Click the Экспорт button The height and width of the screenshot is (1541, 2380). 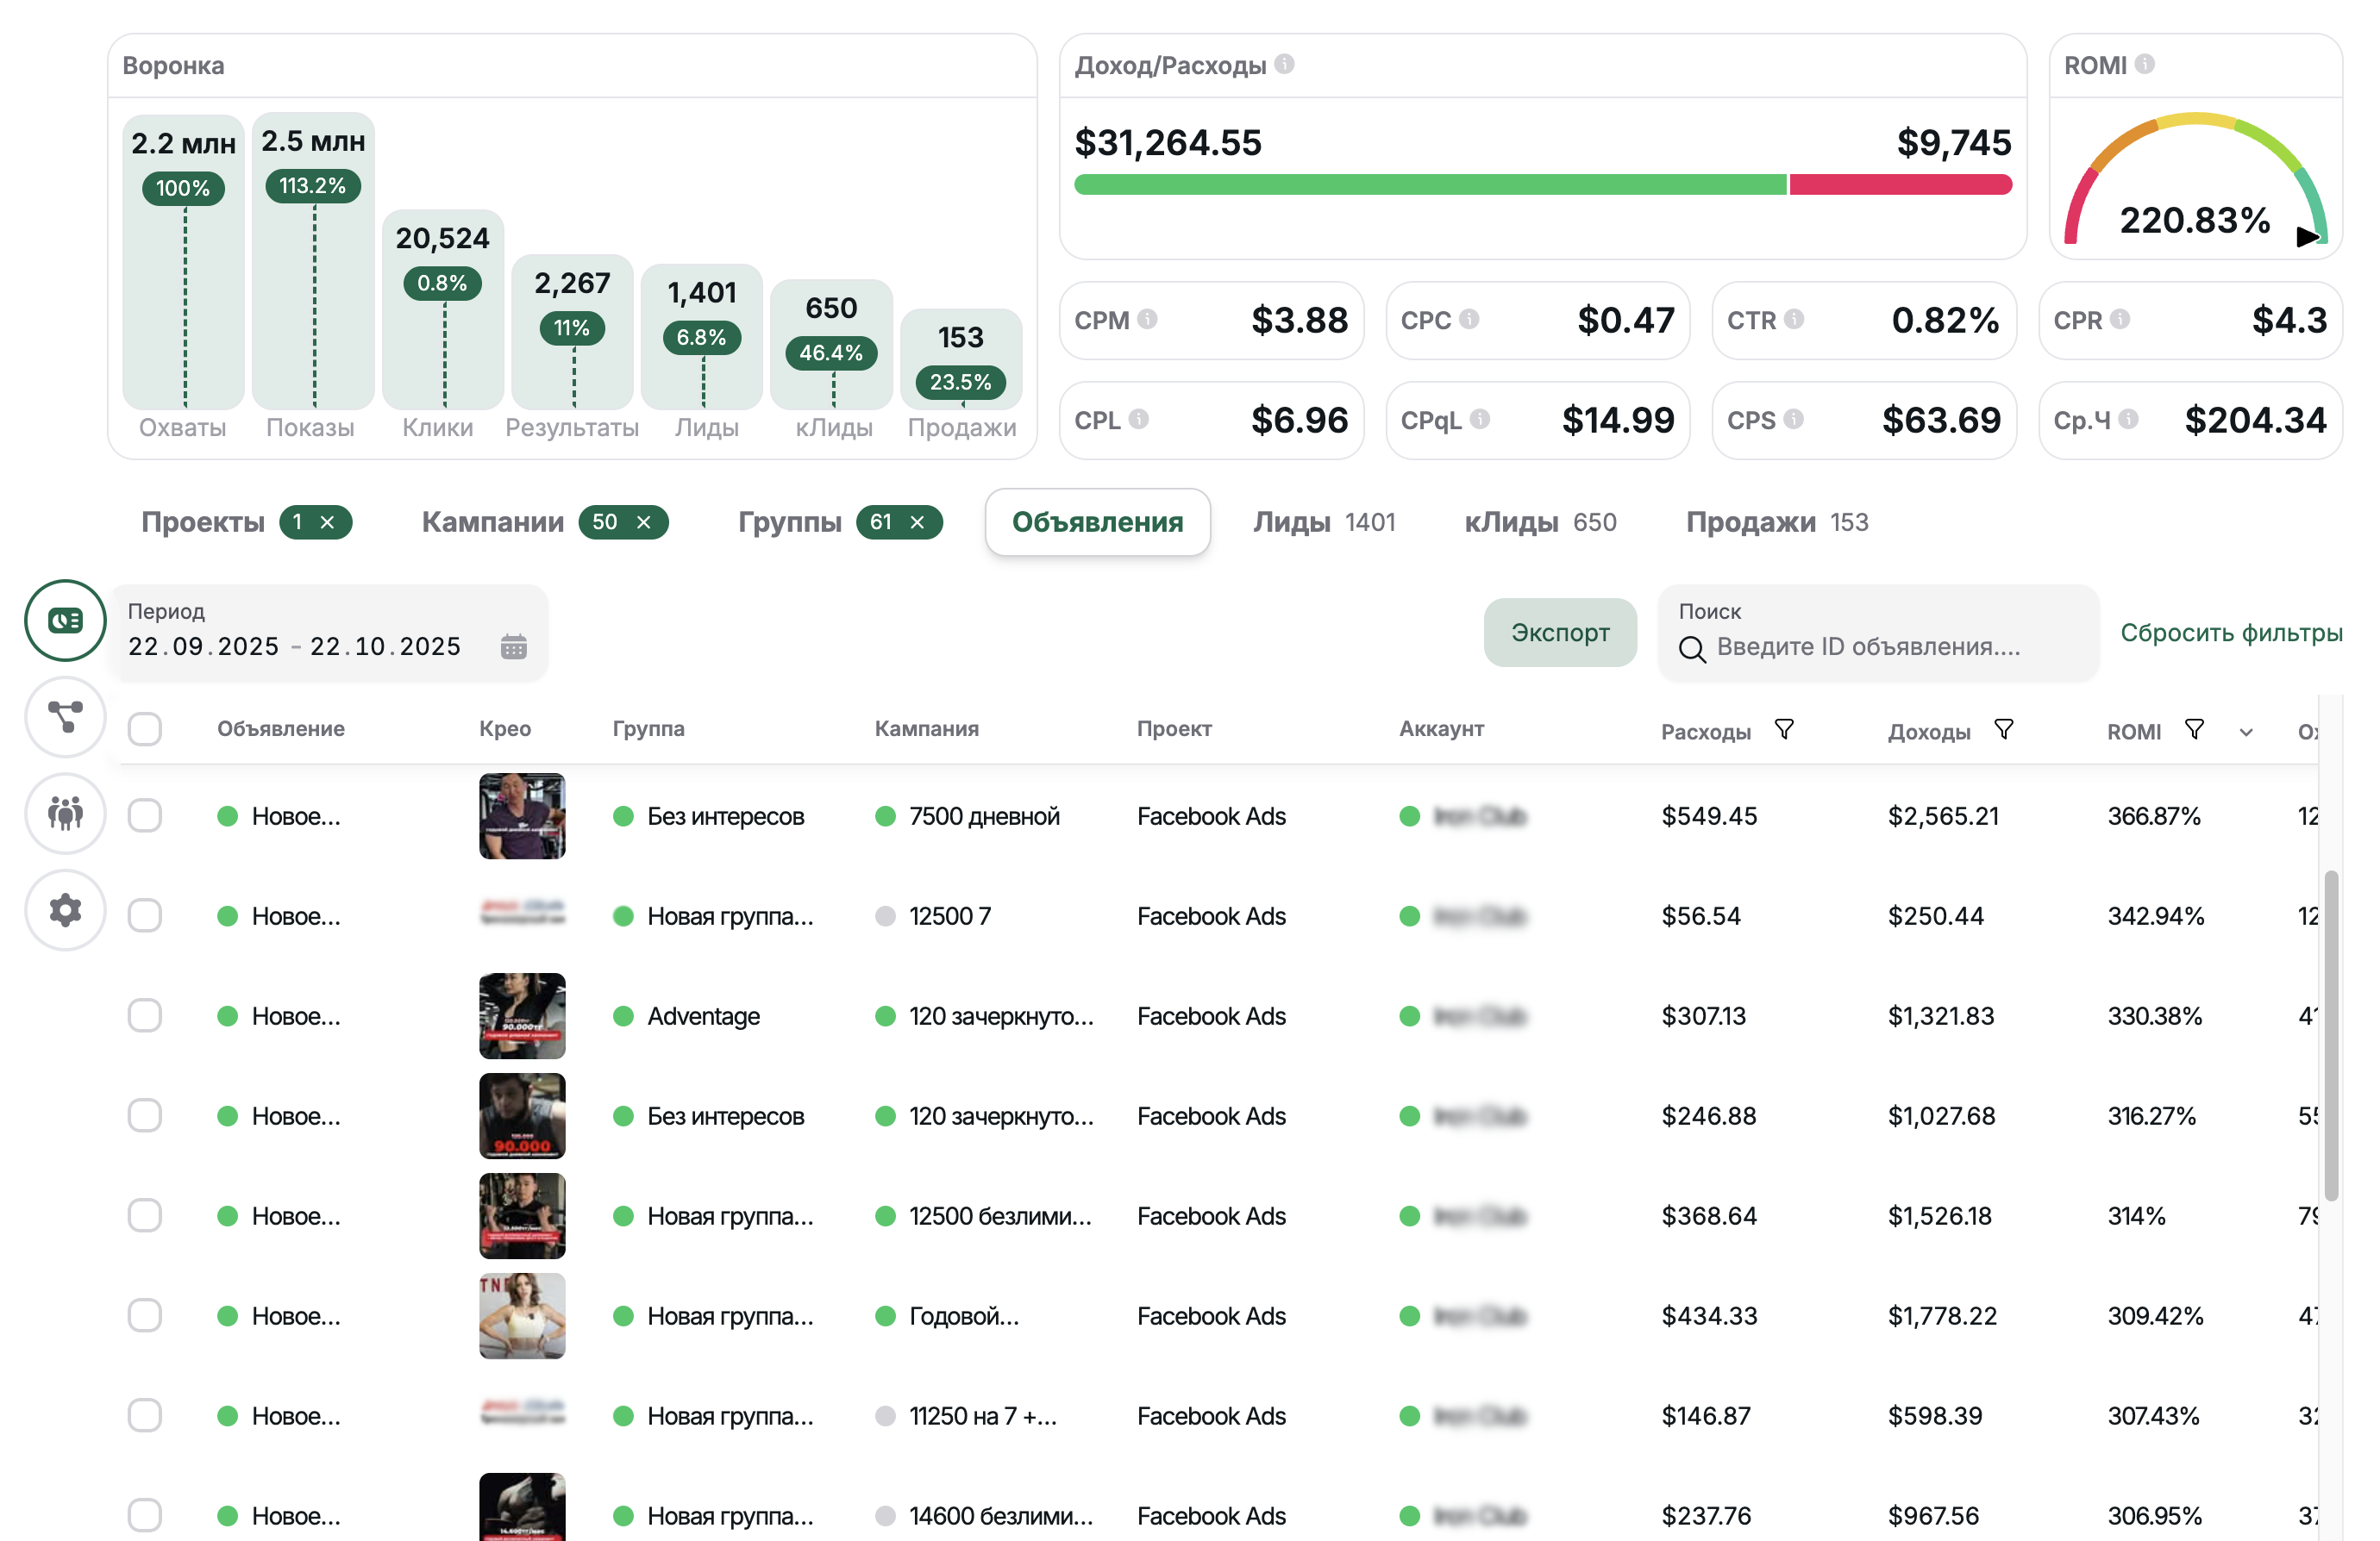point(1560,632)
